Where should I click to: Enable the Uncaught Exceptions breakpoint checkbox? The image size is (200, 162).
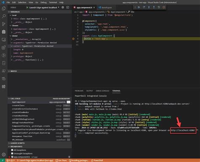pyautogui.click(x=12, y=154)
